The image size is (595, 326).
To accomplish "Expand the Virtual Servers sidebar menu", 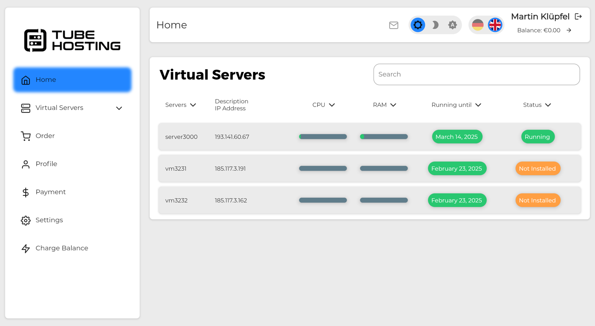I will coord(119,108).
